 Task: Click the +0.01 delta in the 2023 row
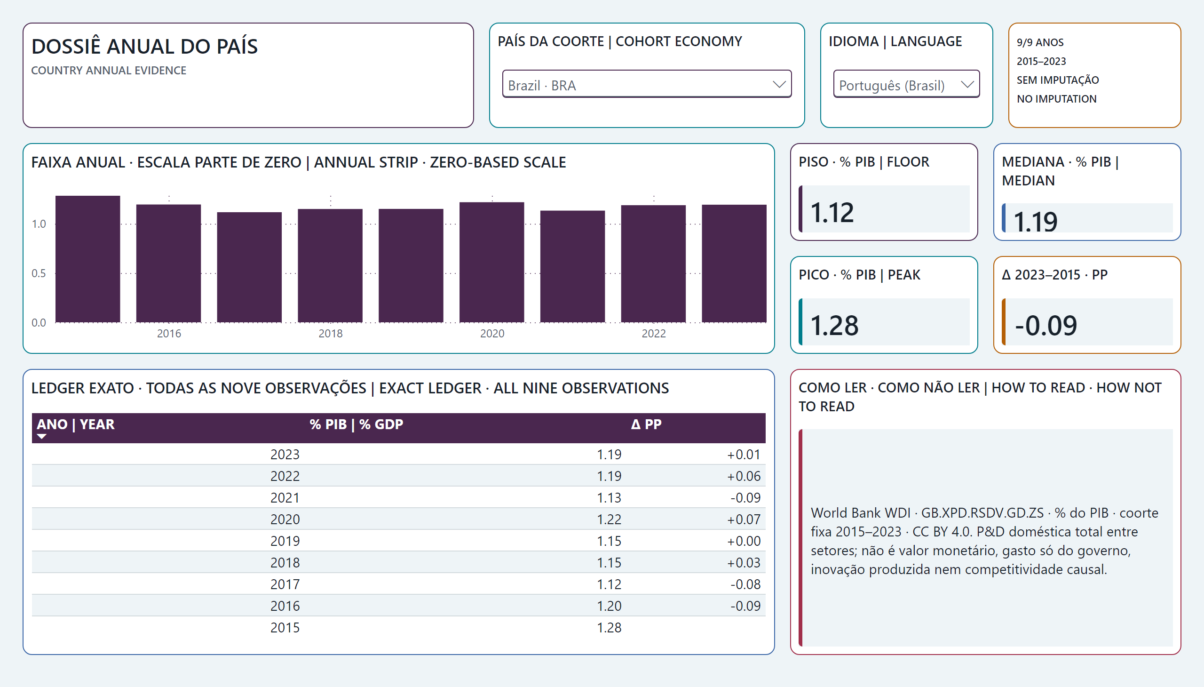coord(744,455)
